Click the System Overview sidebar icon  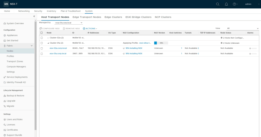[x=5, y=24]
